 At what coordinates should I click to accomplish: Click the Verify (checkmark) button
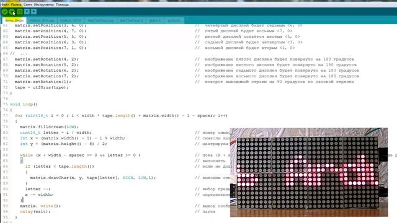coord(4,12)
